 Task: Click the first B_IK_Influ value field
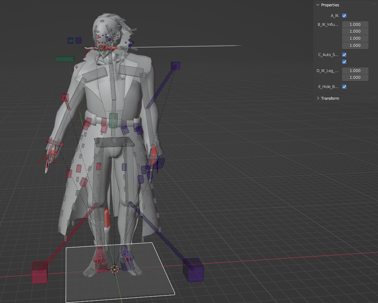coord(355,24)
